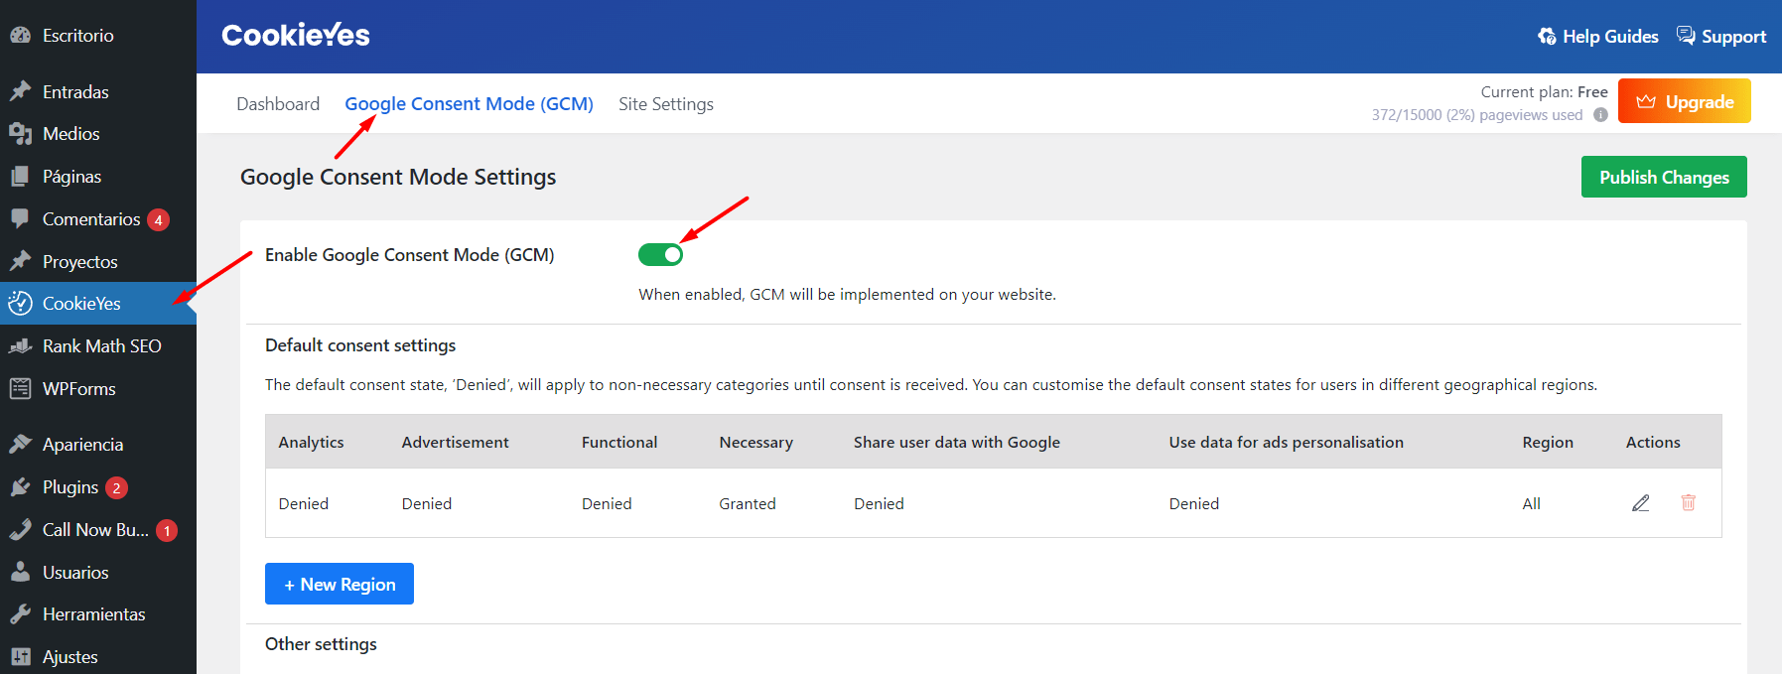Open Usuarios menu item

pos(98,572)
